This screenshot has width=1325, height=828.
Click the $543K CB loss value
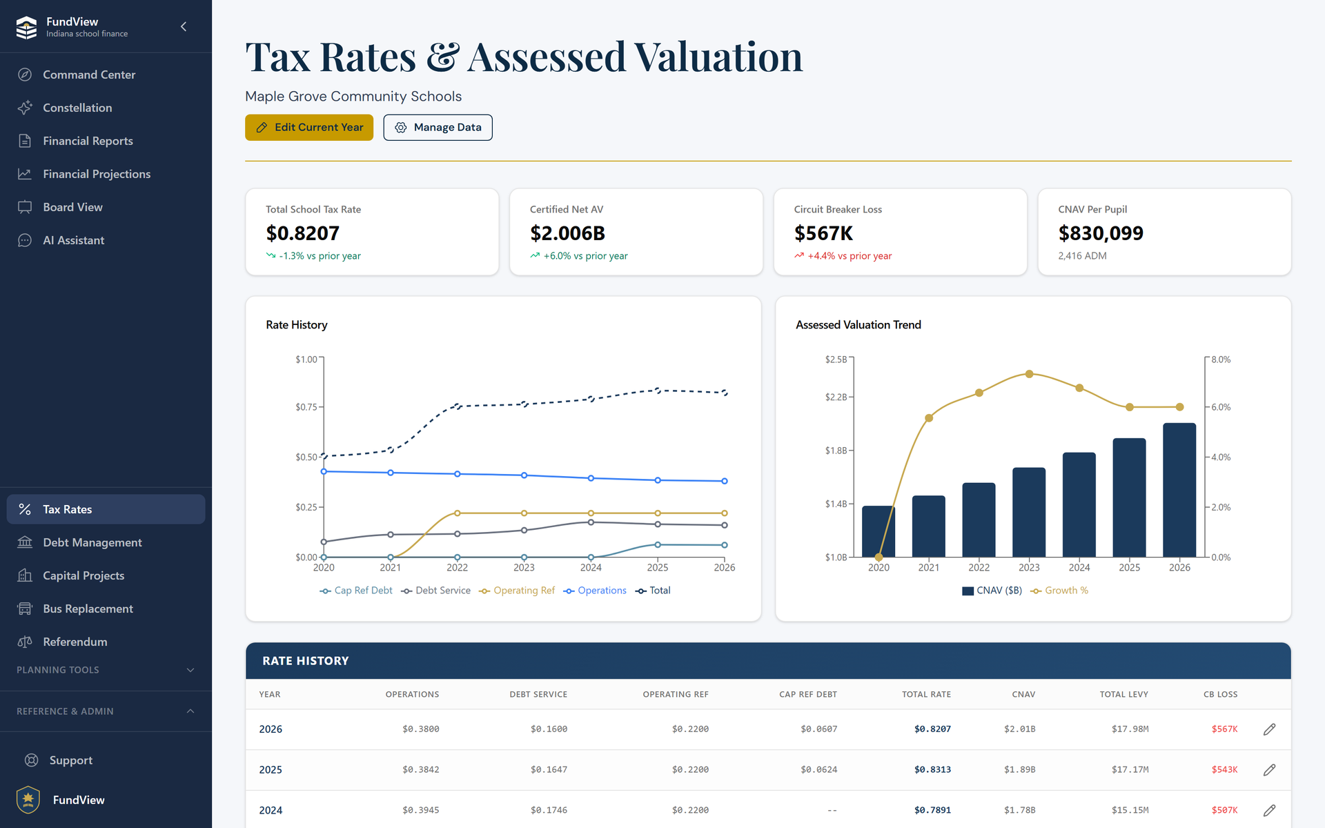1224,770
